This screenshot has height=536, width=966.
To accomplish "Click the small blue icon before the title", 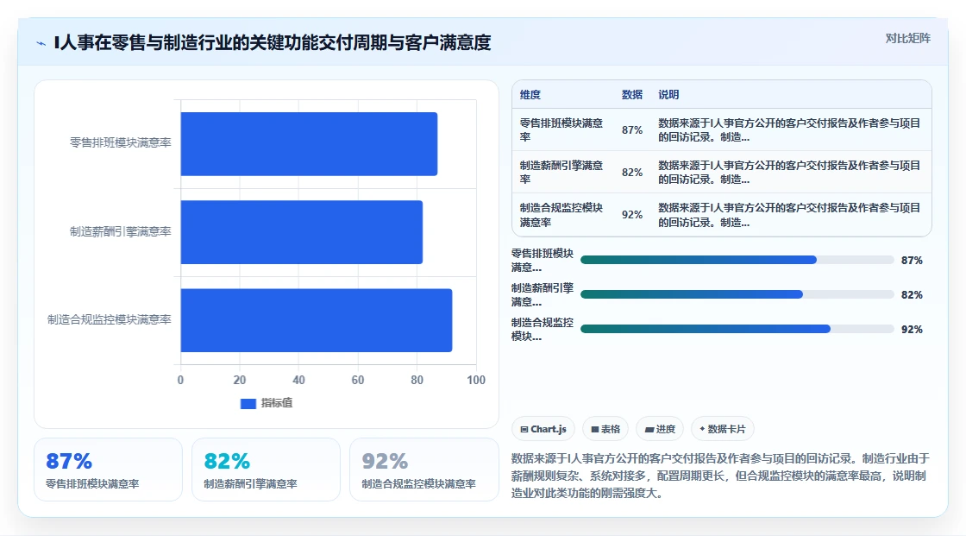I will tap(41, 43).
